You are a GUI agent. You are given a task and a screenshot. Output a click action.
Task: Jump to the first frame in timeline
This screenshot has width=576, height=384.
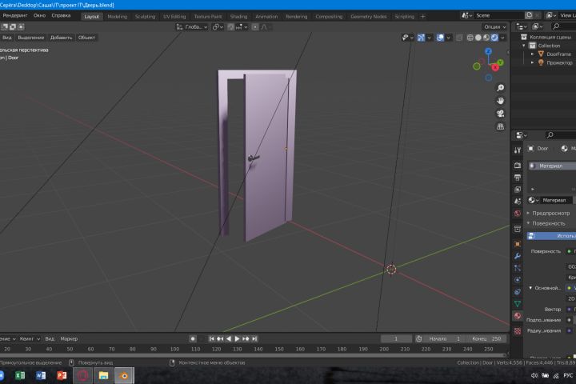pos(211,338)
